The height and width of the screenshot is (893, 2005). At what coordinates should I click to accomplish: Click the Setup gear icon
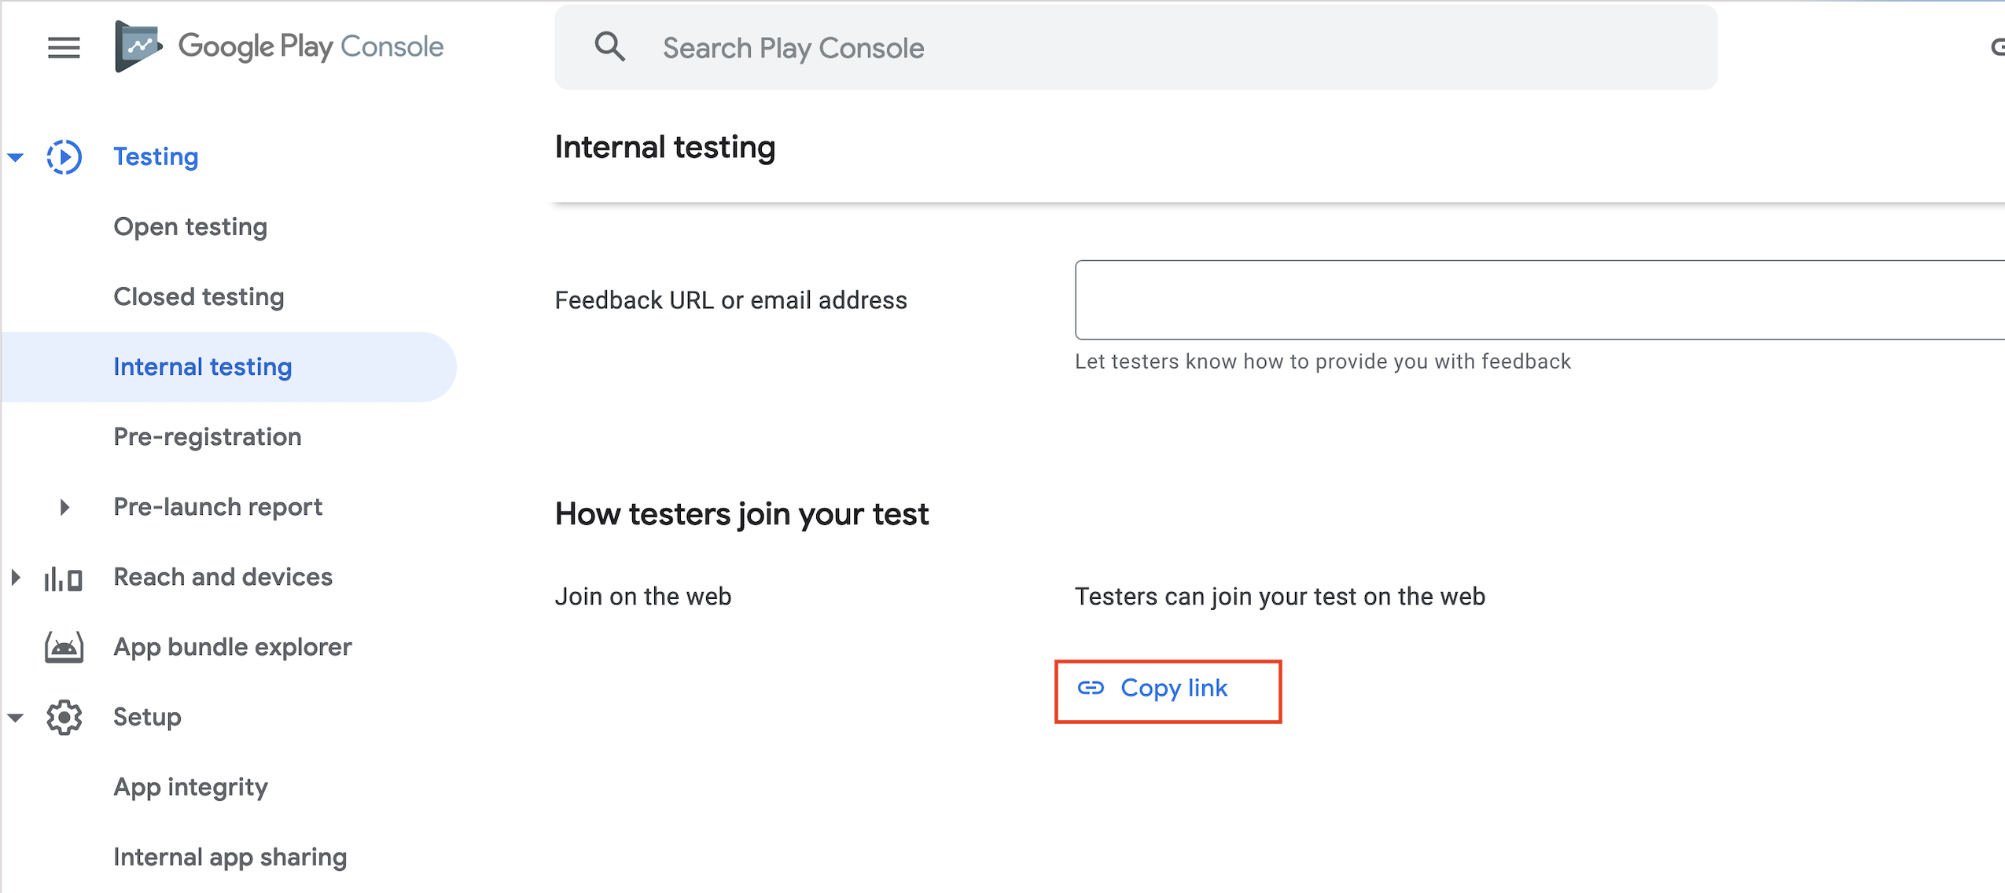(x=64, y=718)
